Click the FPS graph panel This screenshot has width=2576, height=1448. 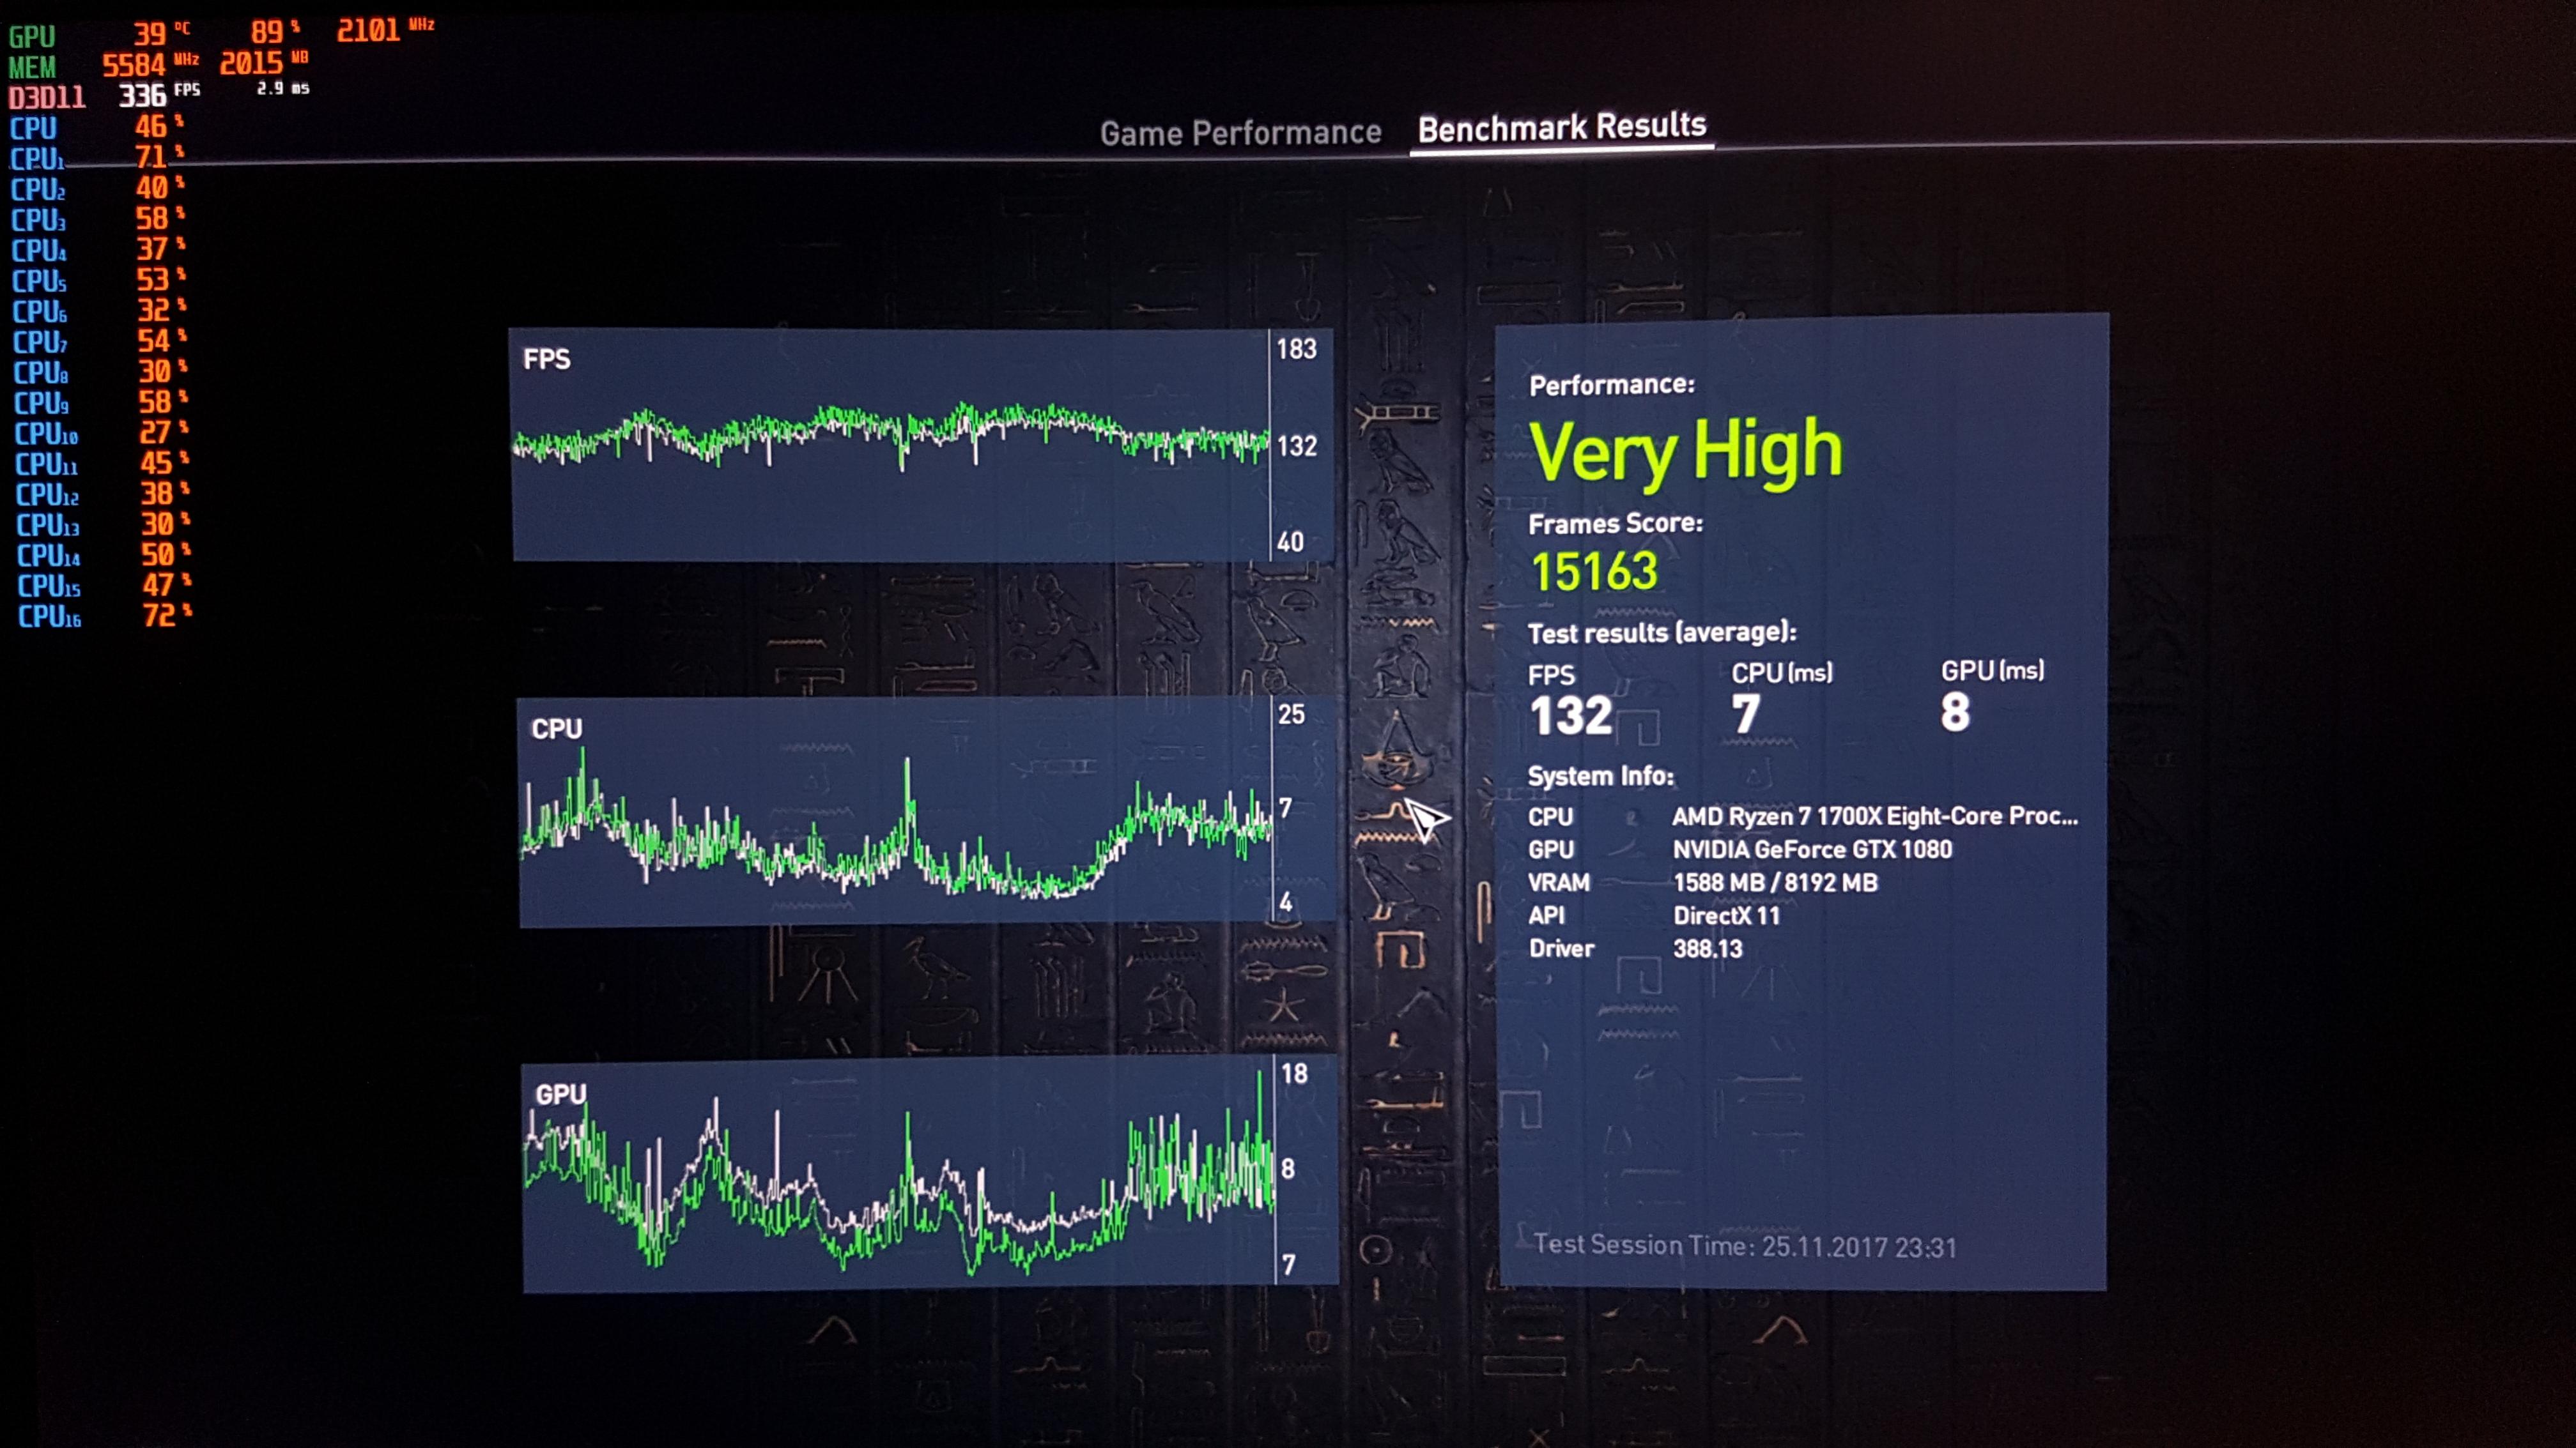(890, 444)
